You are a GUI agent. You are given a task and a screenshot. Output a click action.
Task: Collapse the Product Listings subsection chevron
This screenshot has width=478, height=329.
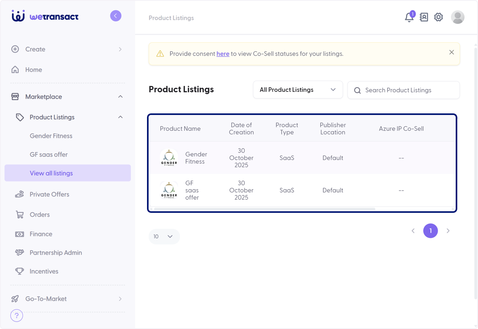coord(120,117)
